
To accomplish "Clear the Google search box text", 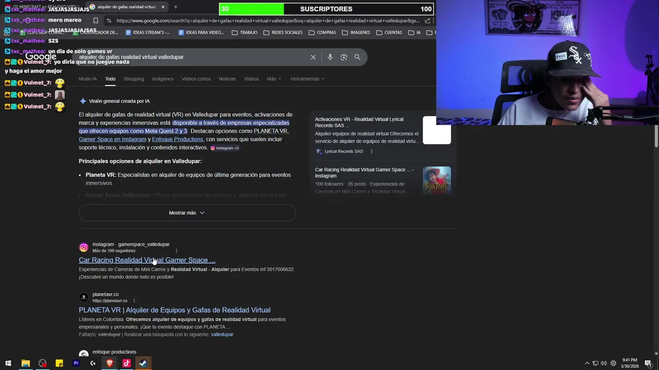I will coord(313,57).
